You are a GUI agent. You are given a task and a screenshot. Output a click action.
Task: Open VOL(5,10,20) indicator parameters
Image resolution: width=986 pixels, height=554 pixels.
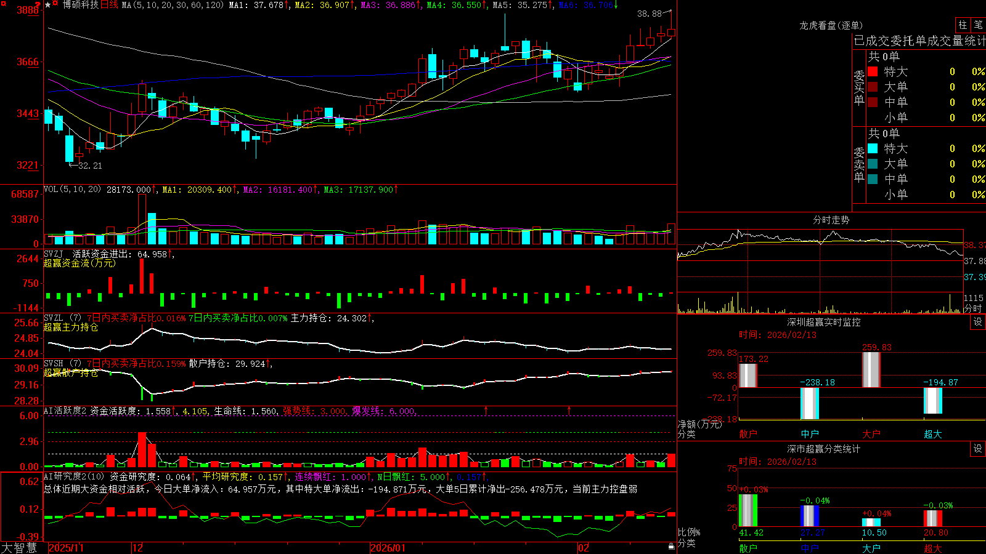tap(72, 189)
